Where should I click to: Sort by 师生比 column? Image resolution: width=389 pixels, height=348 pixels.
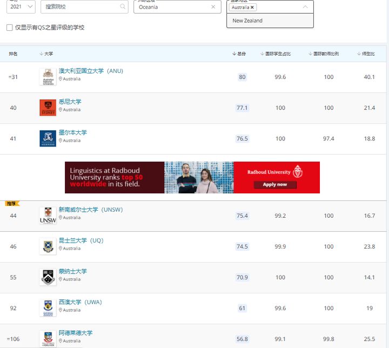tap(366, 53)
